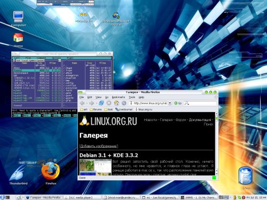
Task: Open Firefox Bookmarks menu
Action: click(119, 97)
